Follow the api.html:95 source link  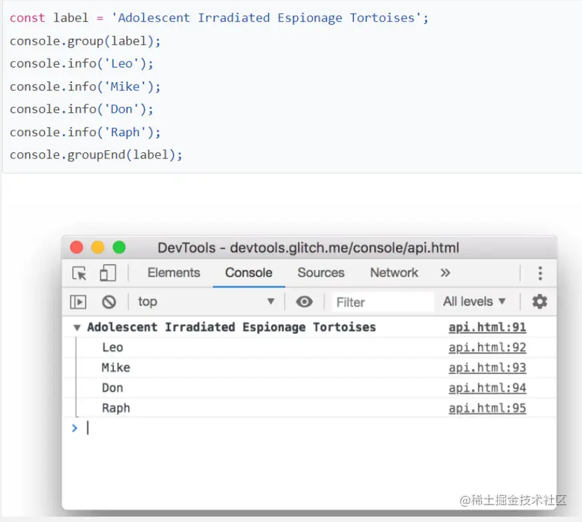point(487,408)
